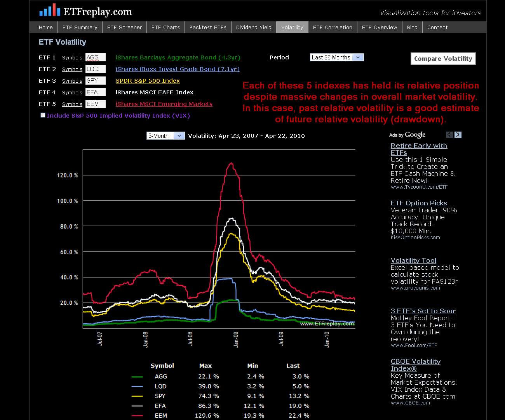This screenshot has width=505, height=420.
Task: Open the ETF Correlation menu item
Action: [x=333, y=27]
